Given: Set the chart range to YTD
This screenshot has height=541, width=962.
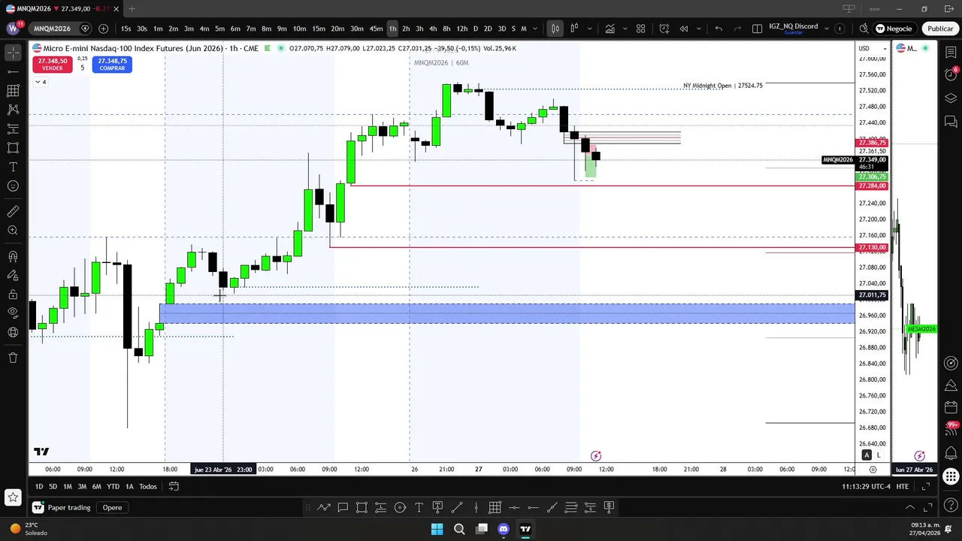Looking at the screenshot, I should coord(113,486).
